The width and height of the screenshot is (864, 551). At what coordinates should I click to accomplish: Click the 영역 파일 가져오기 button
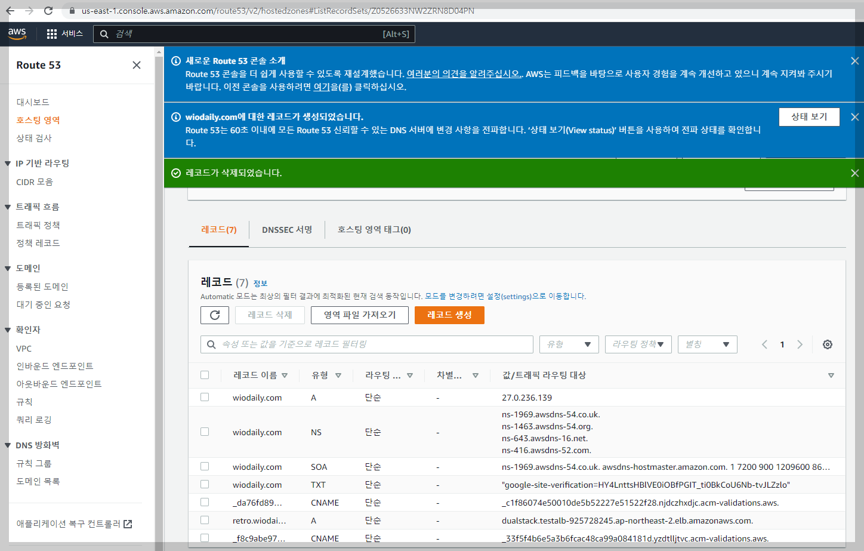pyautogui.click(x=360, y=315)
